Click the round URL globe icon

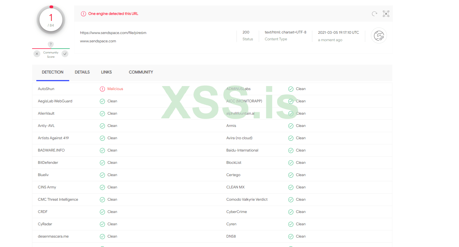pyautogui.click(x=379, y=36)
